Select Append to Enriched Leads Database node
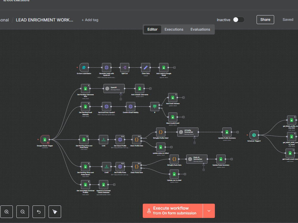 click(104, 185)
